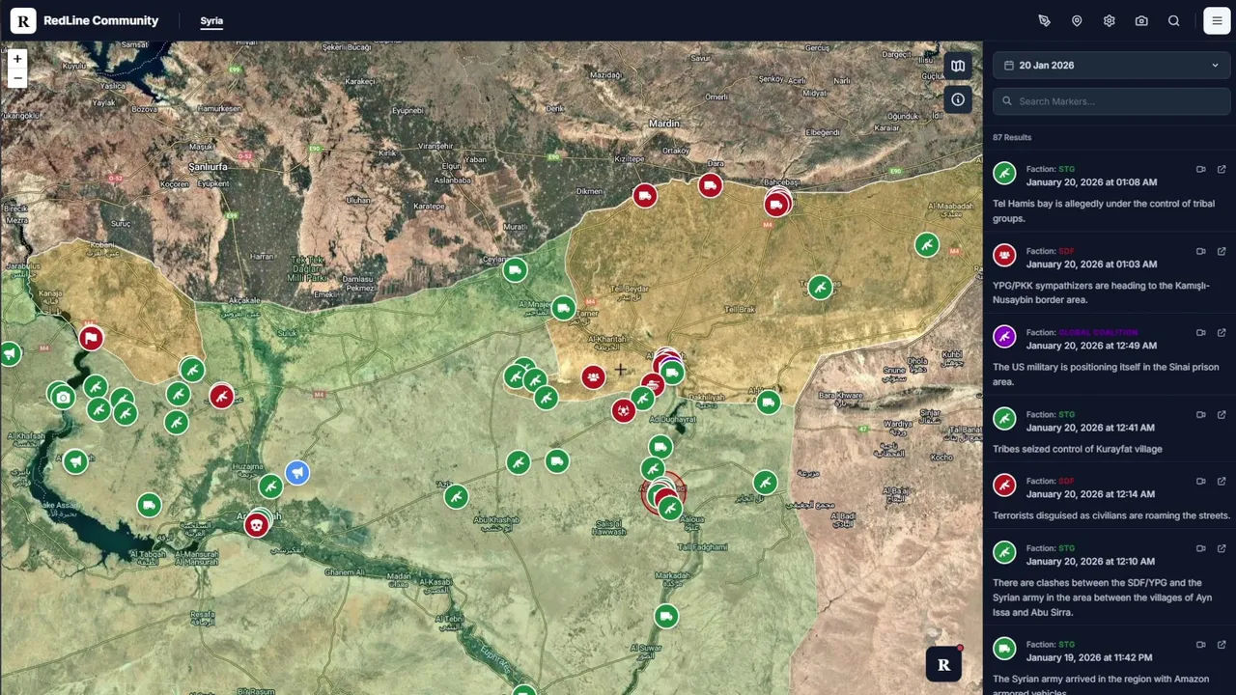Screen dimensions: 1236x695
Task: Expand the 20 Jan 2026 date dropdown
Action: pos(1111,65)
